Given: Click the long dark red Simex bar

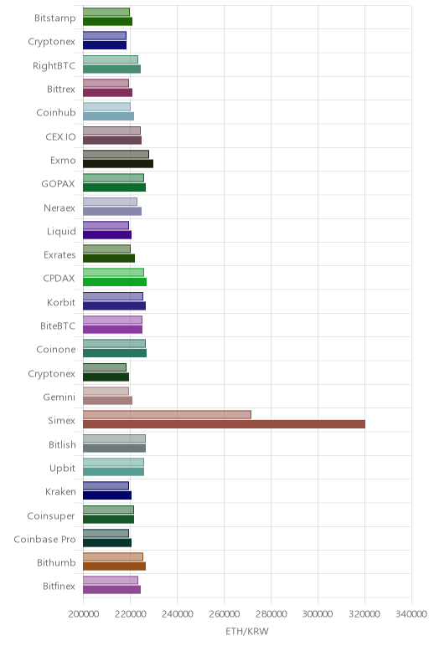Looking at the screenshot, I should pyautogui.click(x=224, y=424).
